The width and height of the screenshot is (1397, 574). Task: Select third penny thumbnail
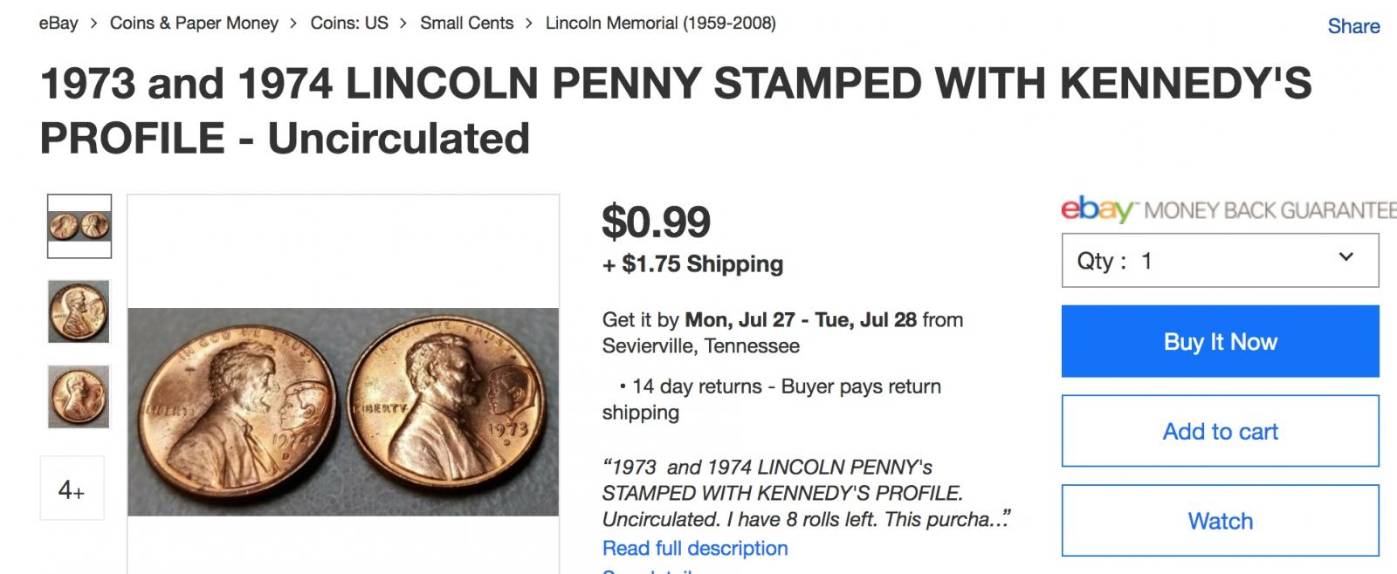point(79,397)
